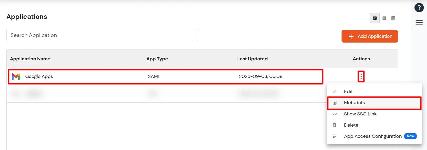Viewport: 427px width, 150px height.
Task: Click the Google Apps Gmail logo icon
Action: (x=16, y=77)
